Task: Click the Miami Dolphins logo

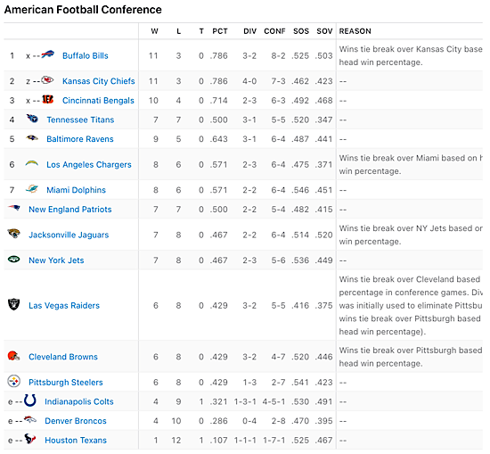Action: click(x=31, y=189)
